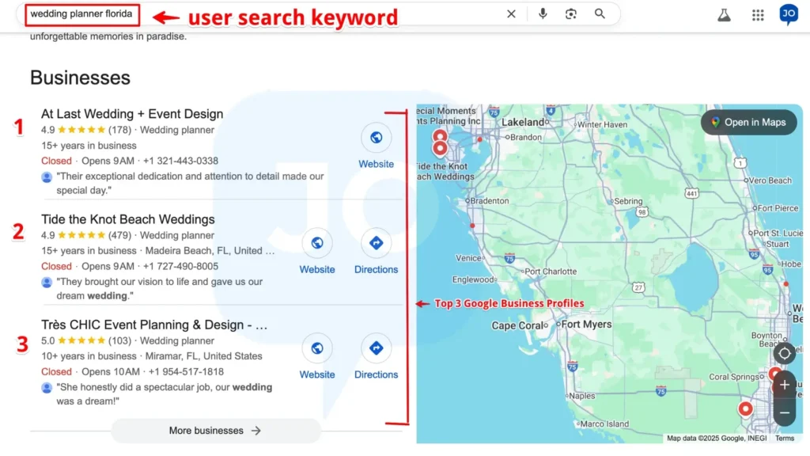Click 'Madeira Beach, FL, United …' address text
Viewport: 810px width, 456px height.
210,251
